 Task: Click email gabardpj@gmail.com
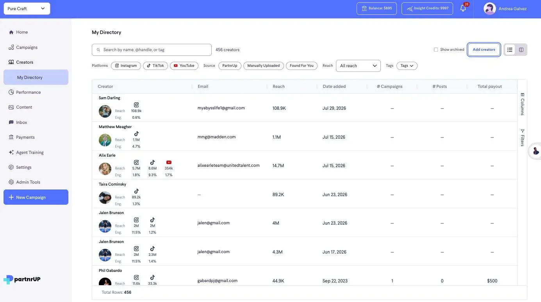[218, 281]
